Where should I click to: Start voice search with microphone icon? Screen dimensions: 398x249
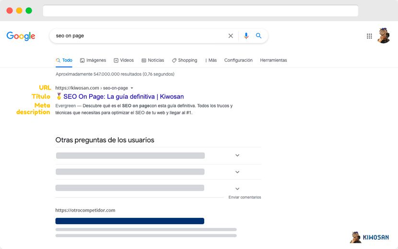coord(246,36)
